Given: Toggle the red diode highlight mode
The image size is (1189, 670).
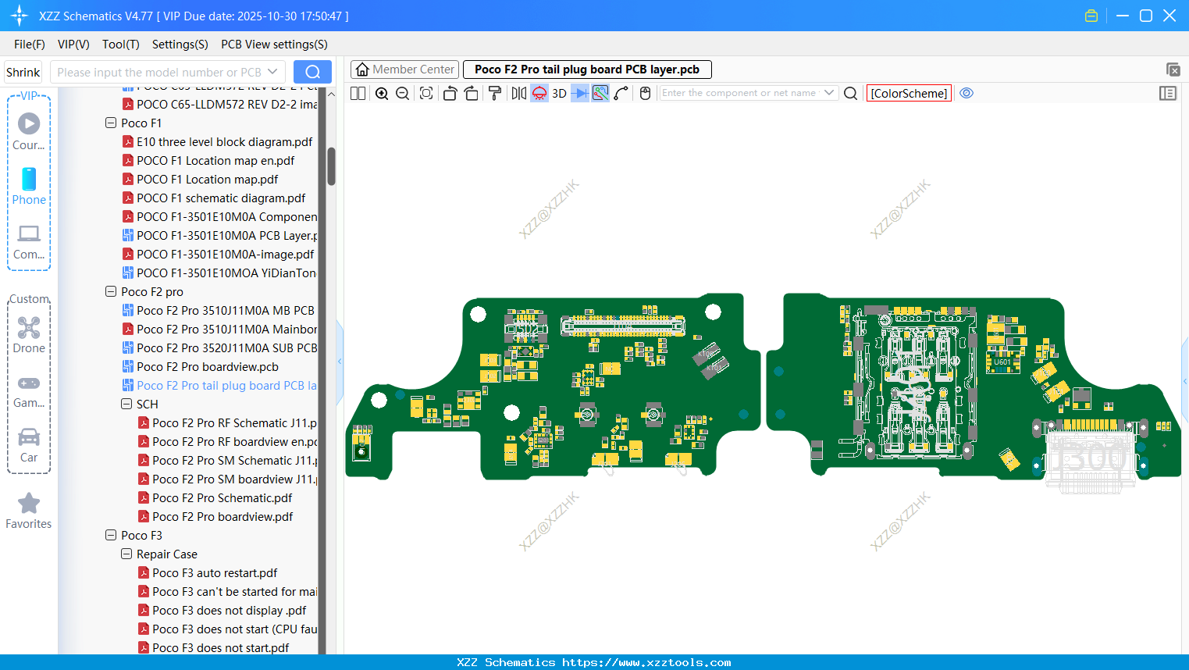Looking at the screenshot, I should pyautogui.click(x=539, y=93).
